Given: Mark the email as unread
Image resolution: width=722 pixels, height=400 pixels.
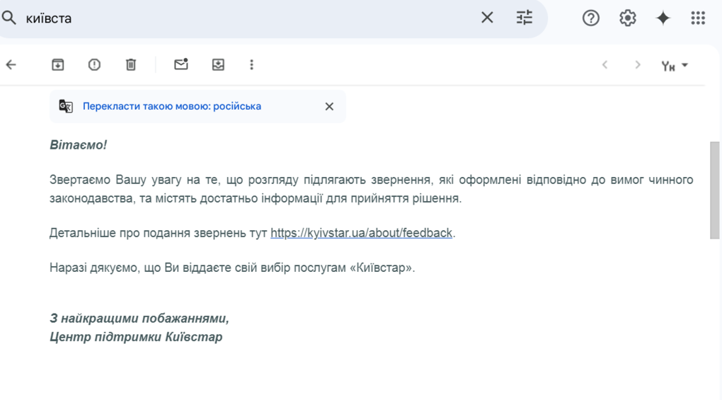Looking at the screenshot, I should pyautogui.click(x=181, y=65).
